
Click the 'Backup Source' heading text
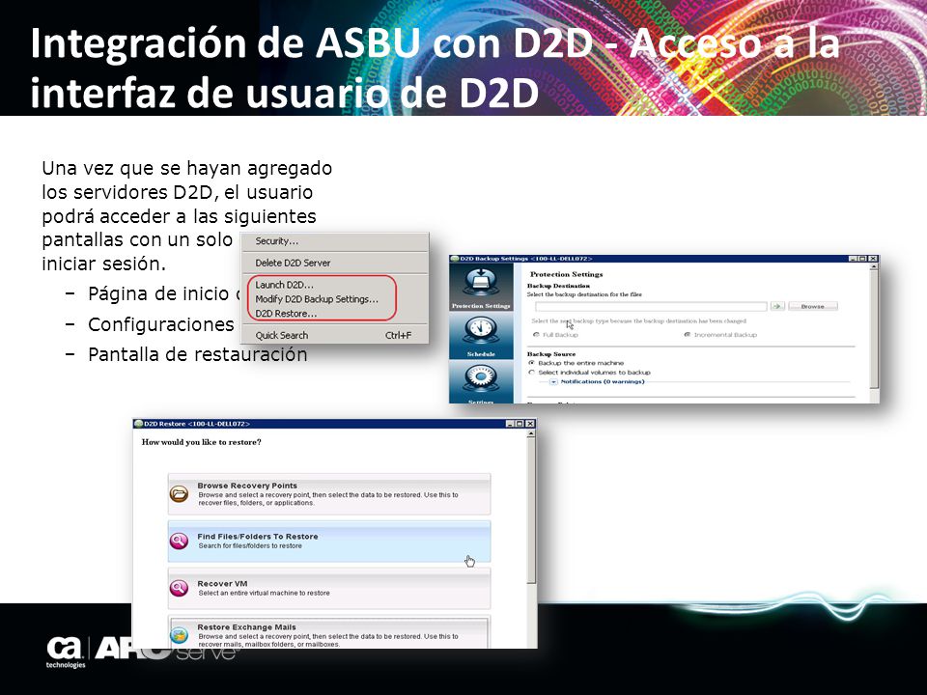click(551, 354)
